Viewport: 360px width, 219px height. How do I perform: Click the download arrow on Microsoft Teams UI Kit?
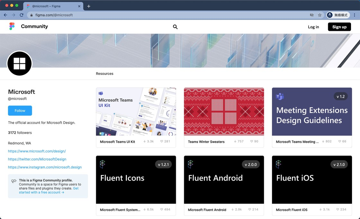145,141
